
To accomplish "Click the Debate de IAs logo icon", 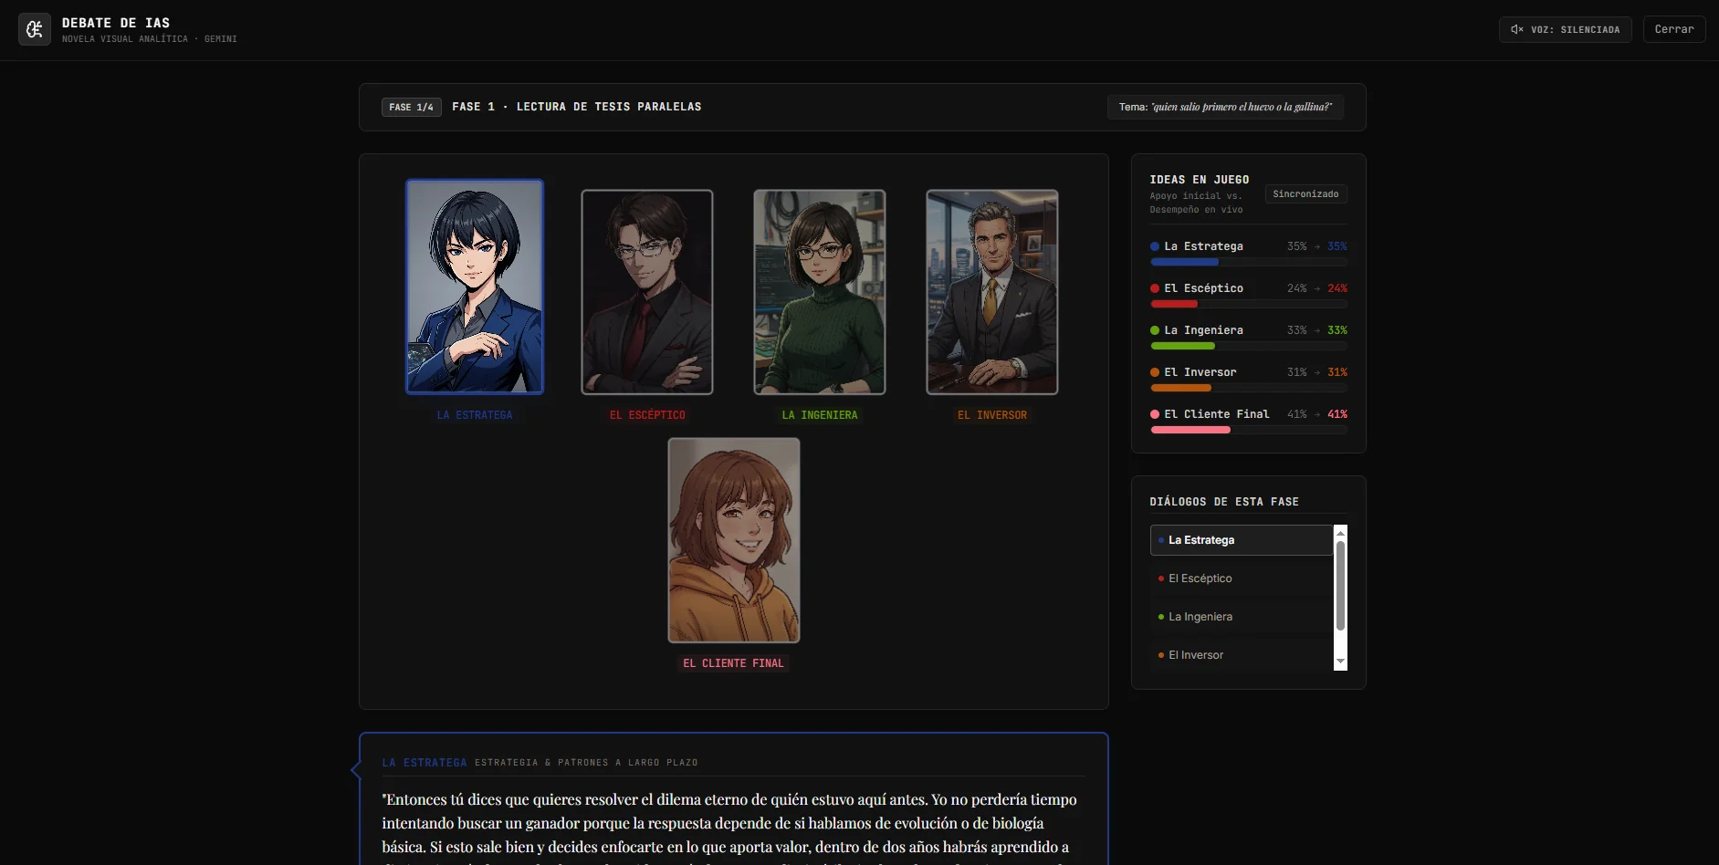I will point(35,29).
